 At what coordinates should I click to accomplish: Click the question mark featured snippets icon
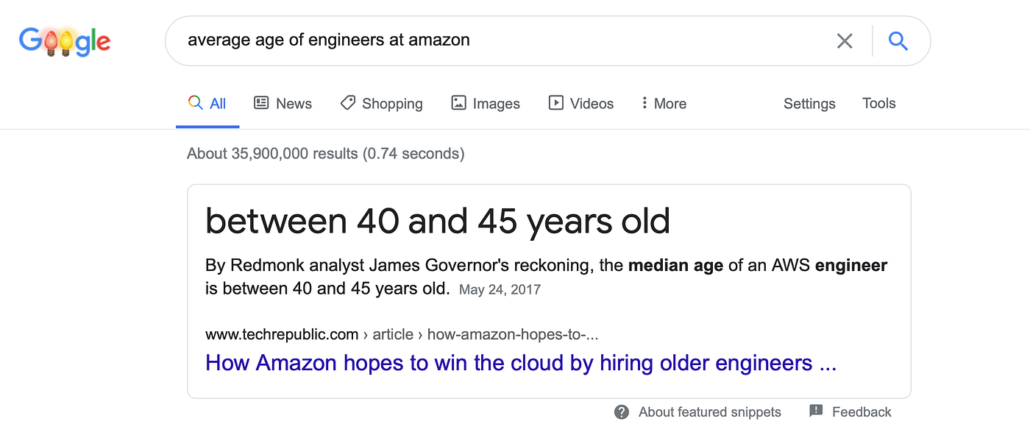[622, 412]
